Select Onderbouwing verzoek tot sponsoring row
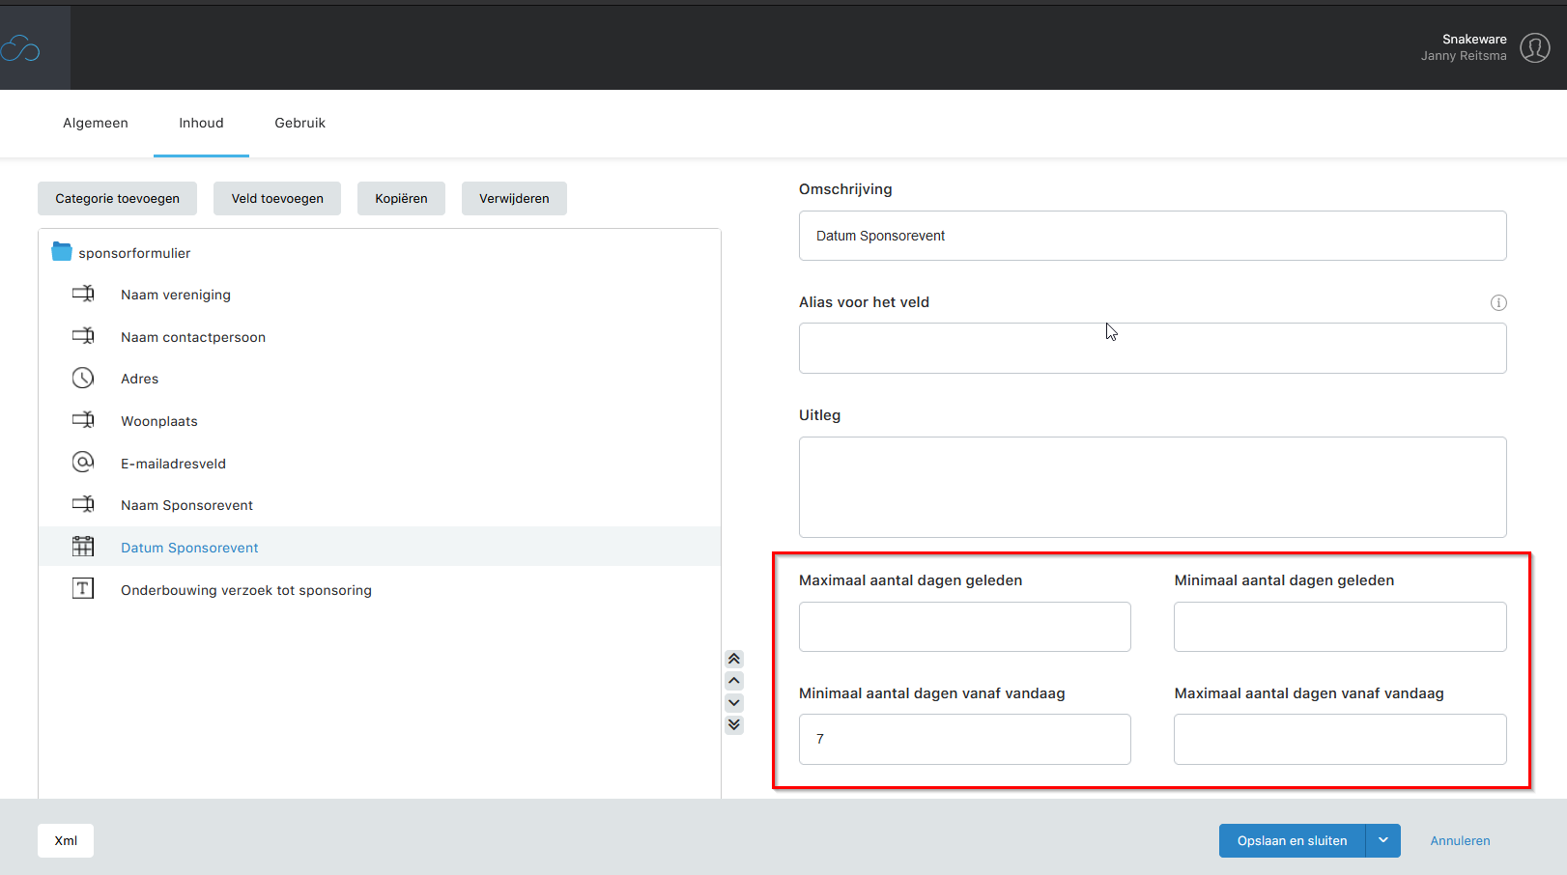Screen dimensions: 1567x875 coord(380,589)
